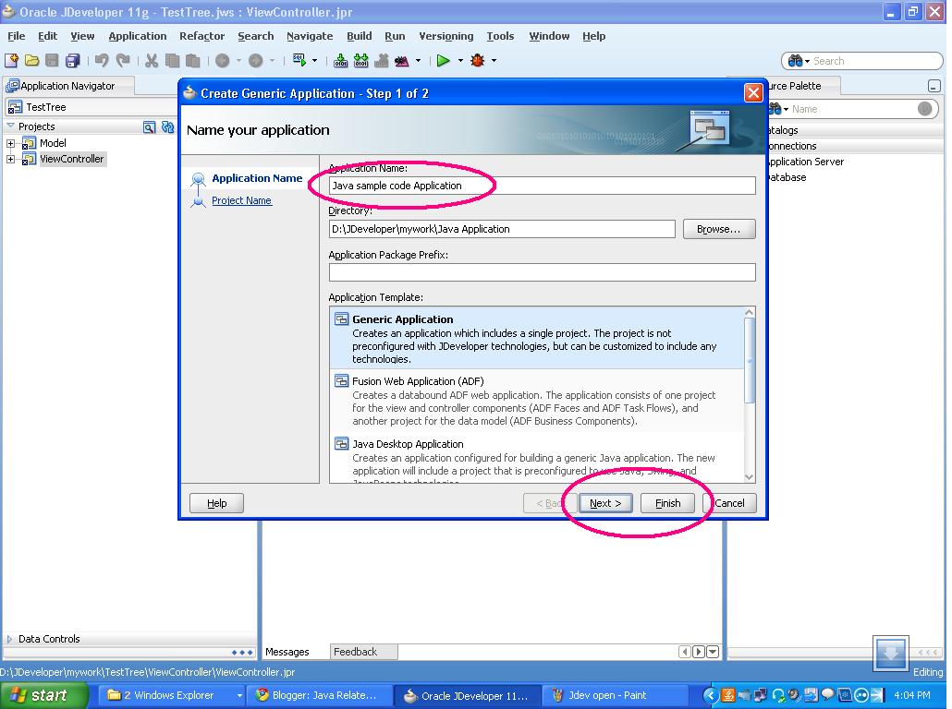Viewport: 952px width, 709px height.
Task: Click the Browse button for Directory
Action: (x=719, y=229)
